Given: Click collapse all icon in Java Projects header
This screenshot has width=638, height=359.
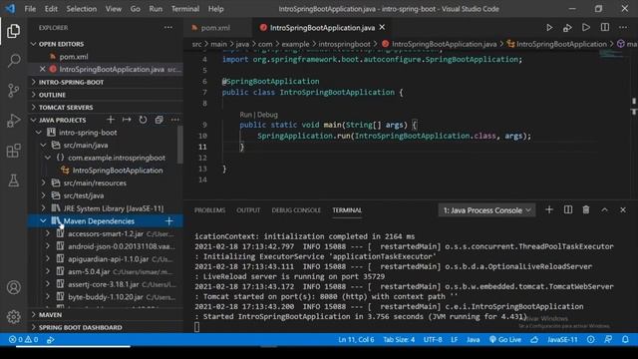Looking at the screenshot, I should pyautogui.click(x=159, y=120).
